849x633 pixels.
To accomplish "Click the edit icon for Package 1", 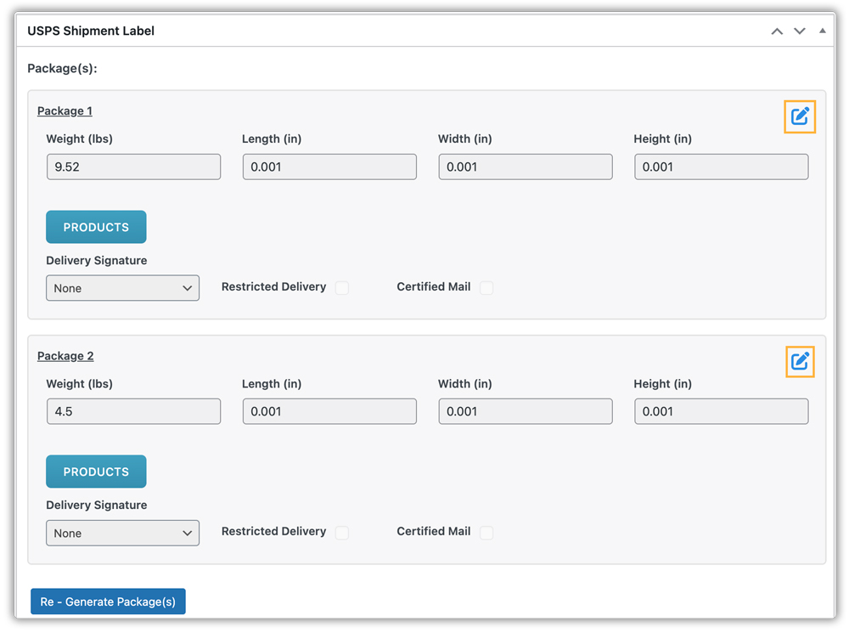I will tap(800, 117).
